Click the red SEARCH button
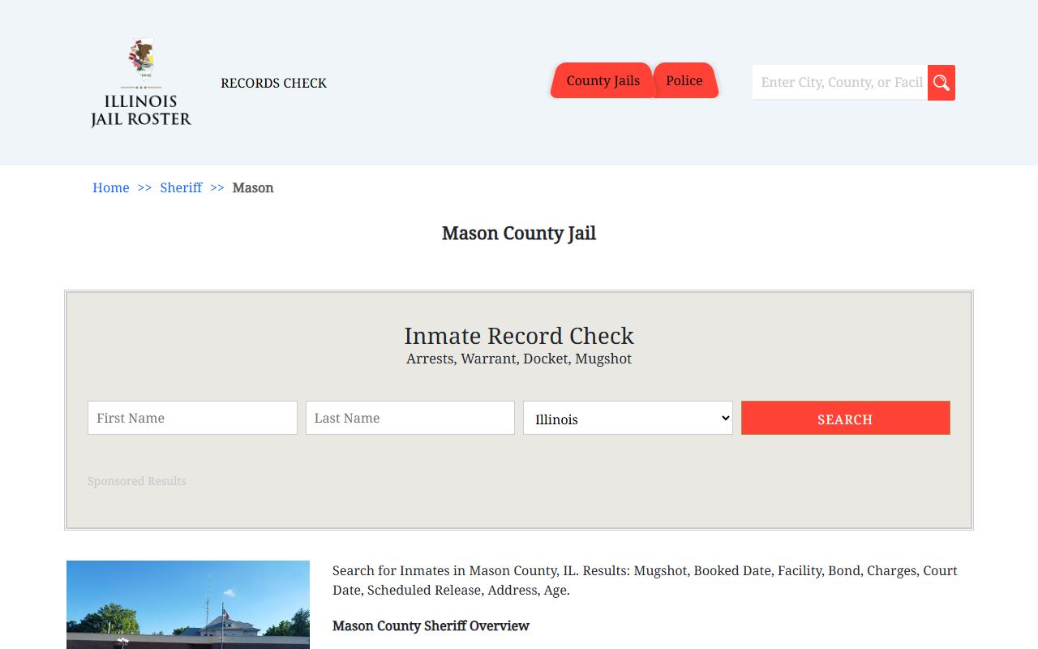 846,418
